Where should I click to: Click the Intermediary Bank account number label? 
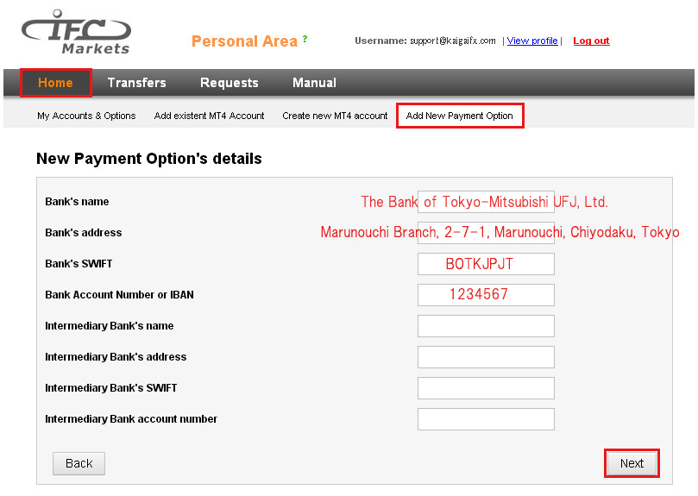click(x=131, y=419)
